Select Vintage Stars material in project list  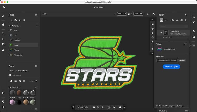click(19, 55)
